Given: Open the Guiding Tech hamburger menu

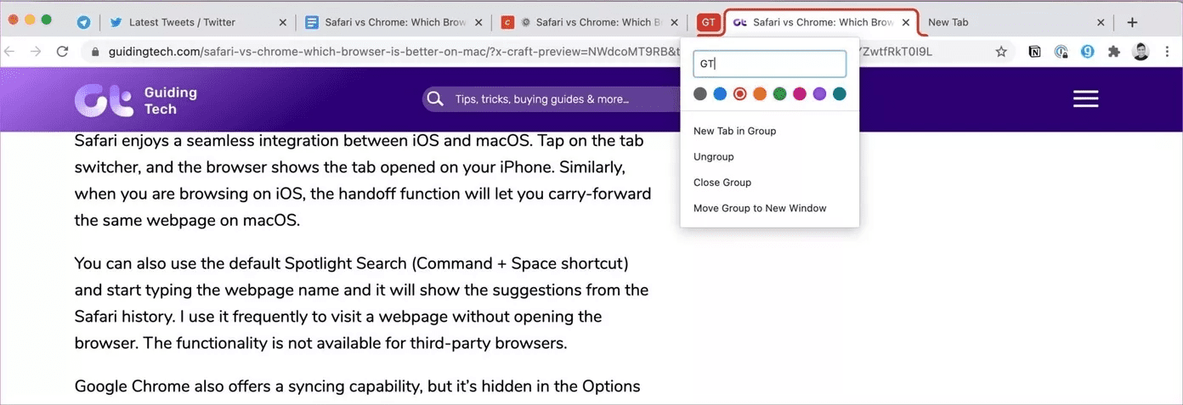Looking at the screenshot, I should pyautogui.click(x=1085, y=99).
